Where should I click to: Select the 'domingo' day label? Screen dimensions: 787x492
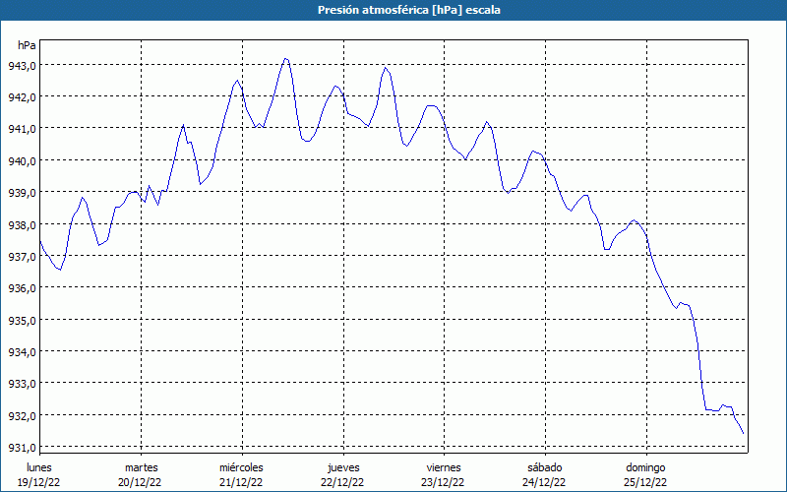645,468
